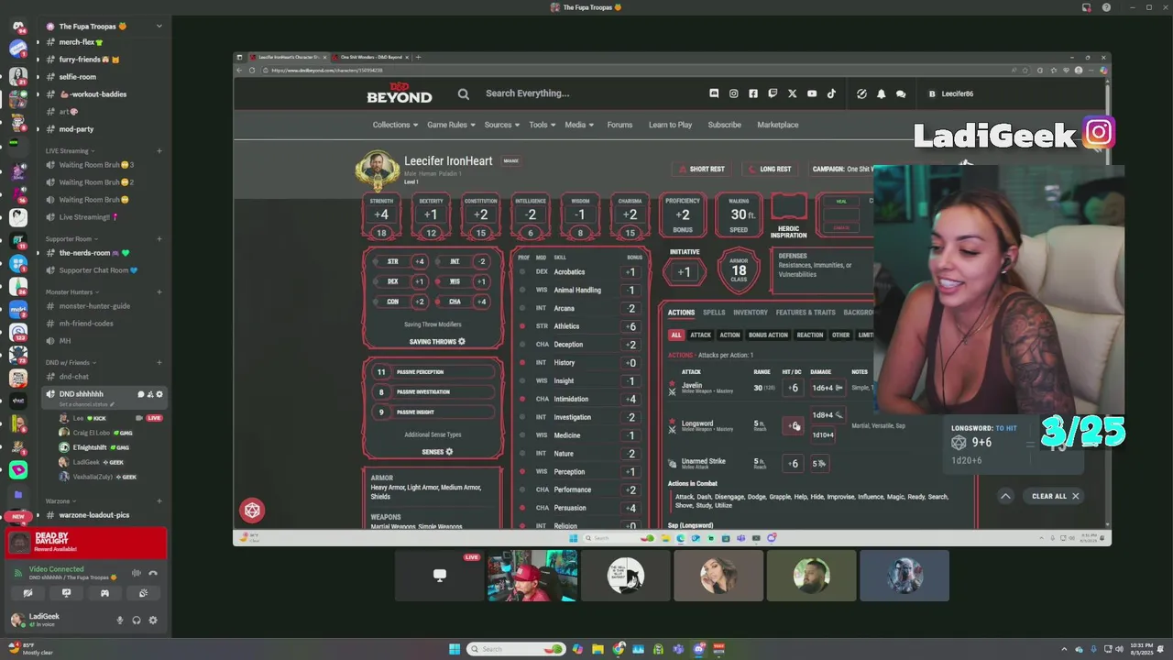Click the red d20 dice roller icon
1173x660 pixels.
click(x=252, y=511)
